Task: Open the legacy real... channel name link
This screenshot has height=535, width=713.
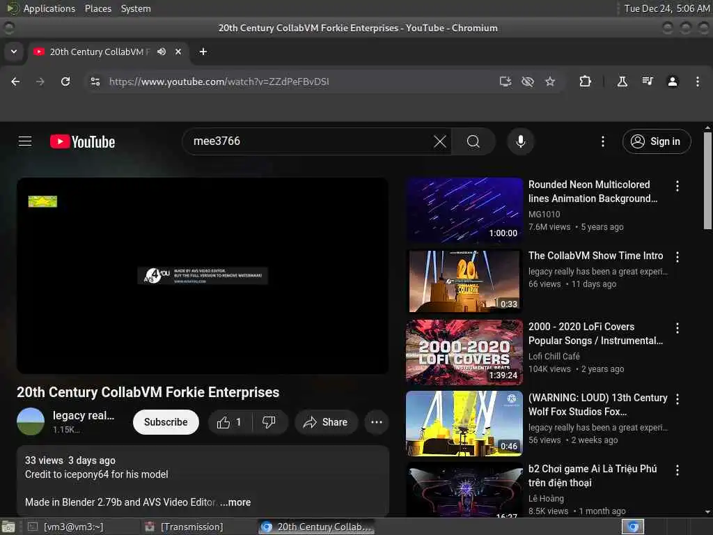Action: click(x=84, y=415)
